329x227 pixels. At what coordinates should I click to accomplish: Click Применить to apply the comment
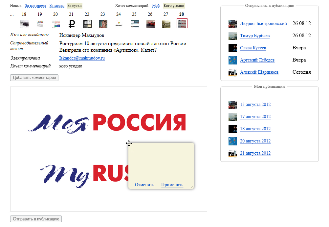coord(172,185)
